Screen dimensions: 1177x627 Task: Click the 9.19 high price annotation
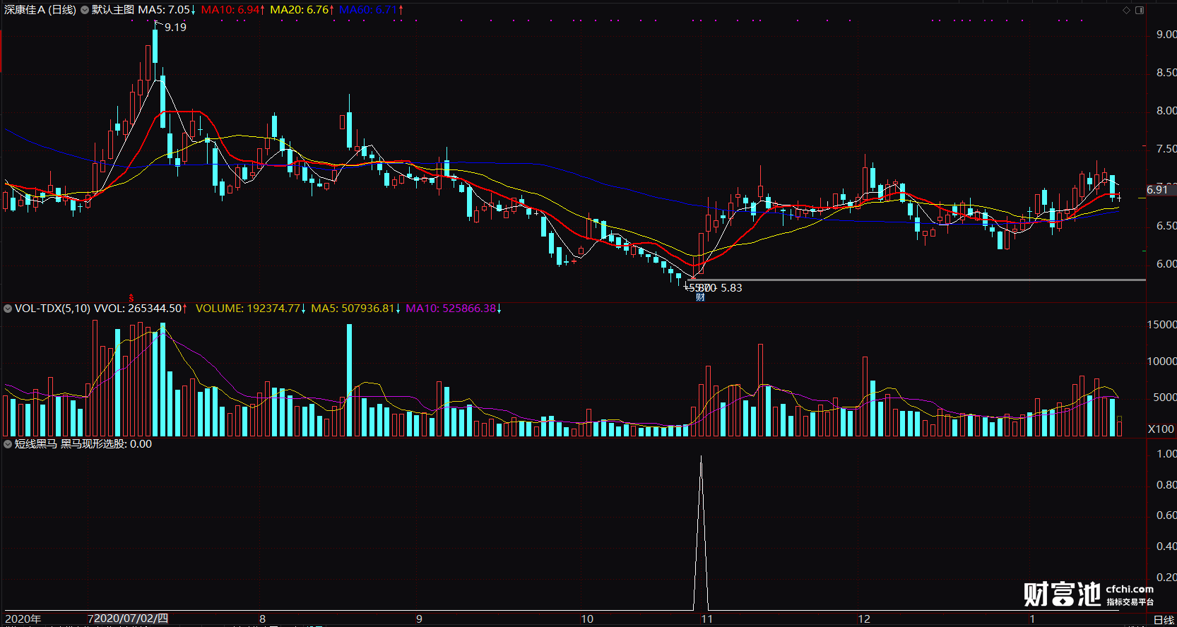(175, 28)
